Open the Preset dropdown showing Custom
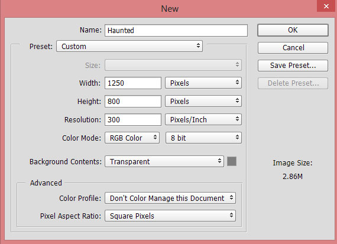Image resolution: width=337 pixels, height=244 pixels. click(x=129, y=46)
